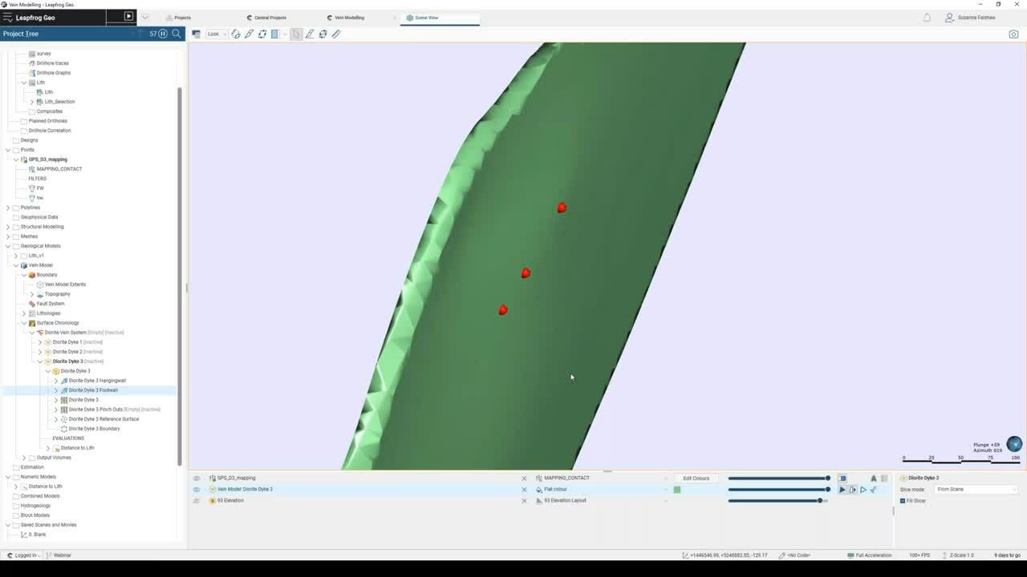Click the green flat colour swatch
The height and width of the screenshot is (577, 1027).
tap(677, 490)
